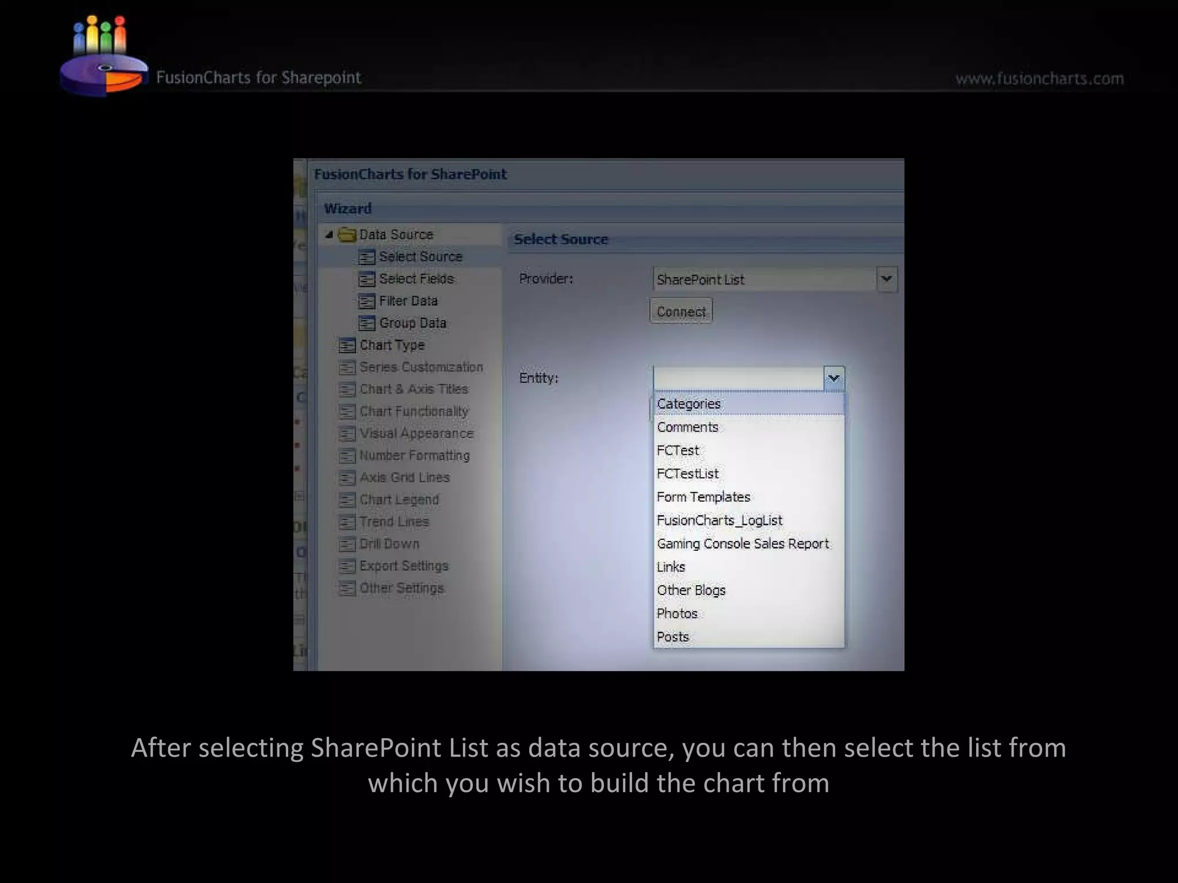Viewport: 1178px width, 883px height.
Task: Open Chart Functionality section
Action: [x=414, y=411]
